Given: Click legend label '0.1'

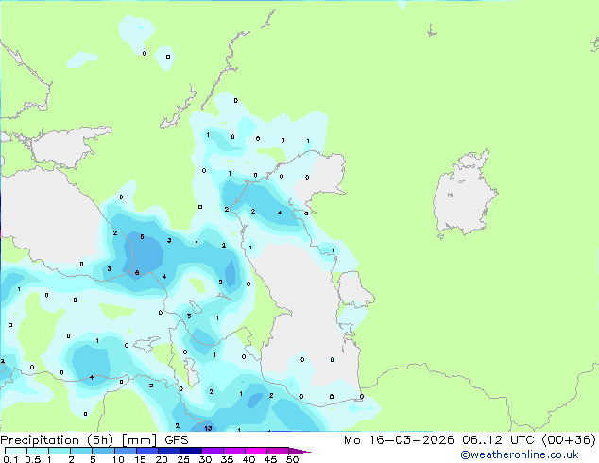Looking at the screenshot, I should 10,459.
